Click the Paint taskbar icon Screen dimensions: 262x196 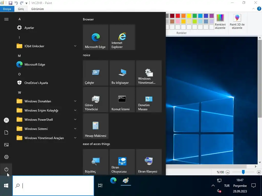coord(126,180)
